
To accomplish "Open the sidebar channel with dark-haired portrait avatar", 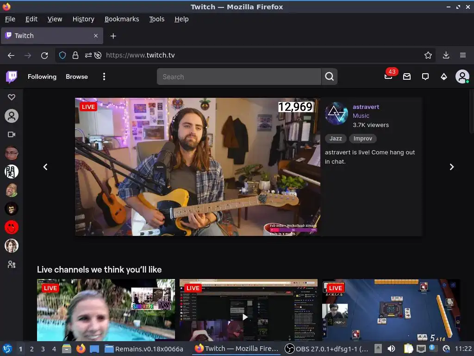I will tap(12, 246).
